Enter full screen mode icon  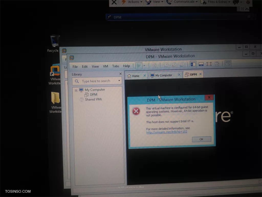(x=209, y=64)
